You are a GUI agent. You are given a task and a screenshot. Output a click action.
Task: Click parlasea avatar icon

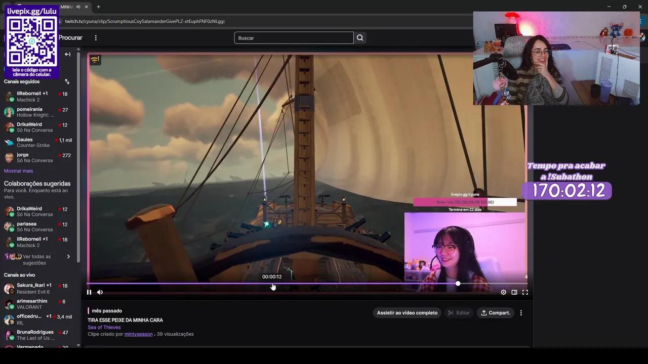[9, 226]
